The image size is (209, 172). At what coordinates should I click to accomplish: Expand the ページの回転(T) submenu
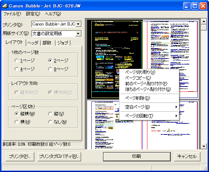pos(149,116)
